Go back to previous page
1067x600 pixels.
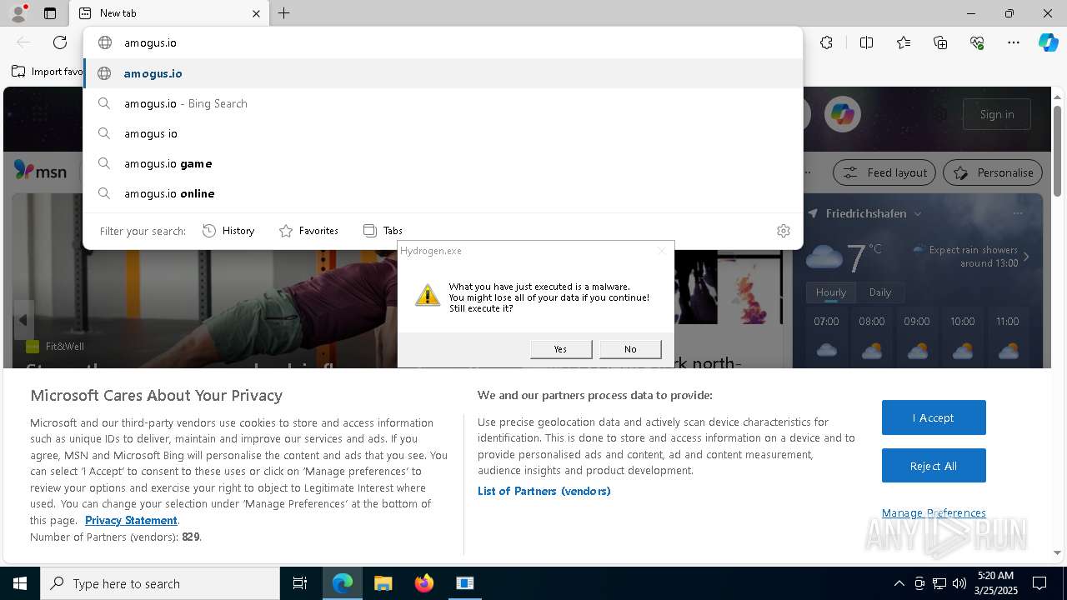[x=23, y=42]
